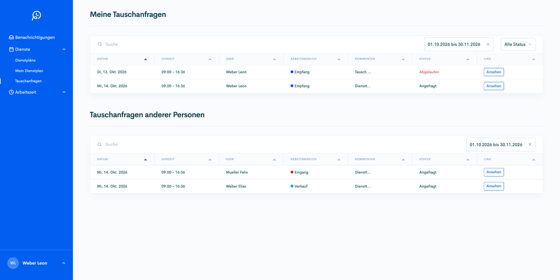
Task: Click the WL avatar circle
Action: coord(13,263)
